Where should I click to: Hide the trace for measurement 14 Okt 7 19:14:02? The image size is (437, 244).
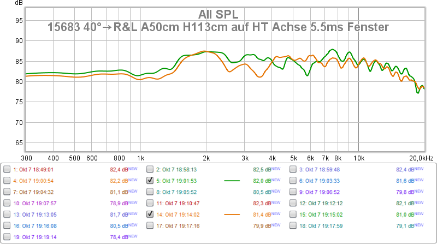tap(150, 215)
